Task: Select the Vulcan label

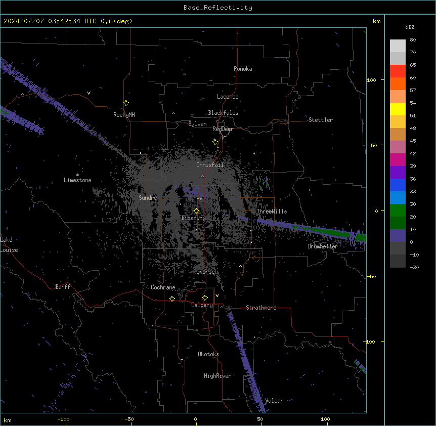Action: (x=274, y=401)
